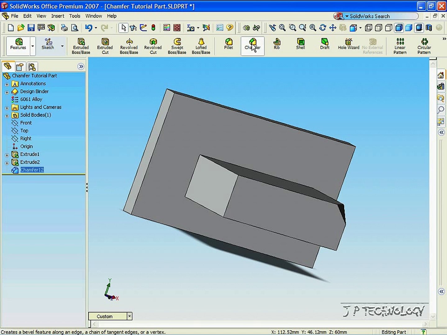Image resolution: width=447 pixels, height=335 pixels.
Task: Click the Rotate View icon
Action: pos(323,28)
